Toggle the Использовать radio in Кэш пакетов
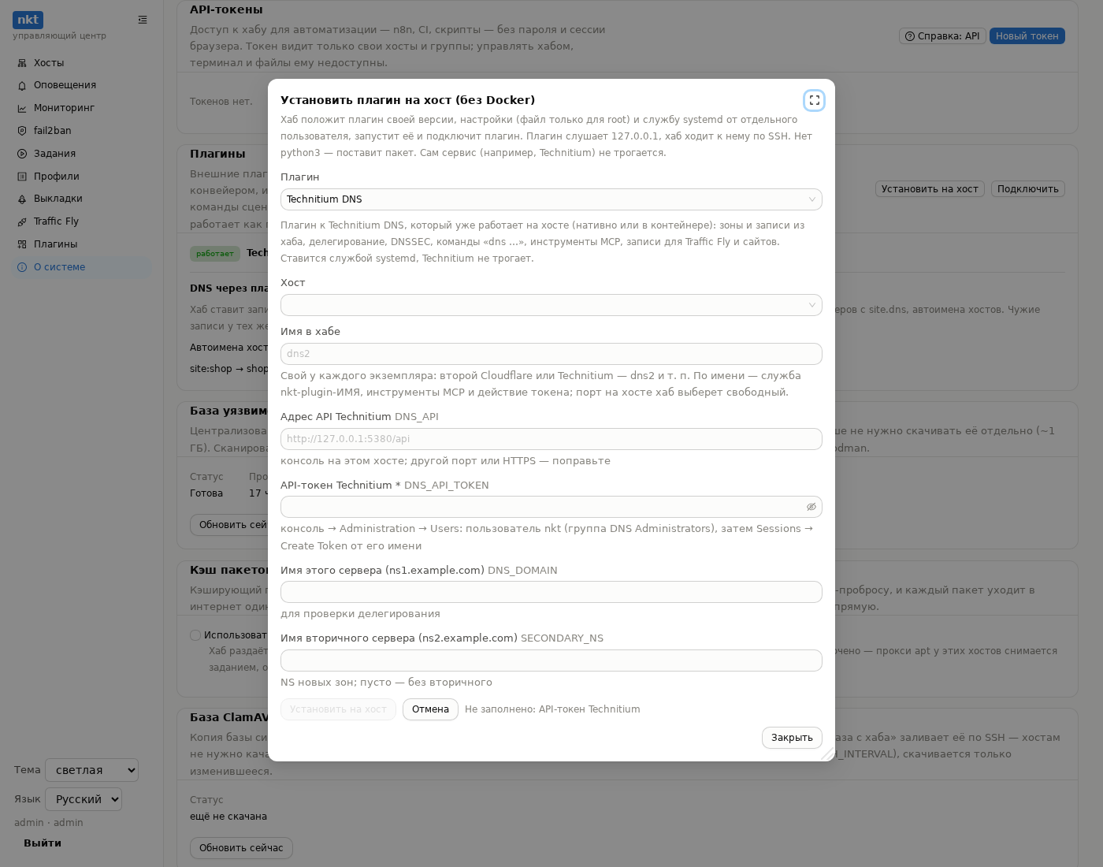 coord(195,635)
